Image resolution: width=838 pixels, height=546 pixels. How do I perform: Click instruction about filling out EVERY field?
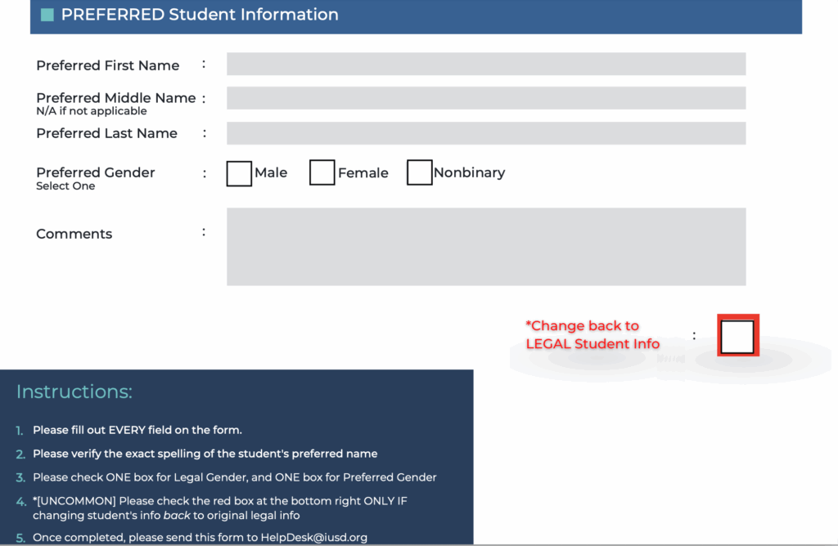coord(137,430)
